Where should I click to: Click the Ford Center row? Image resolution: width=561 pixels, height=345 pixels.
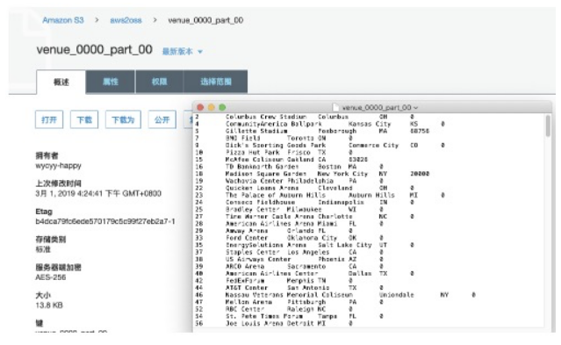click(290, 238)
